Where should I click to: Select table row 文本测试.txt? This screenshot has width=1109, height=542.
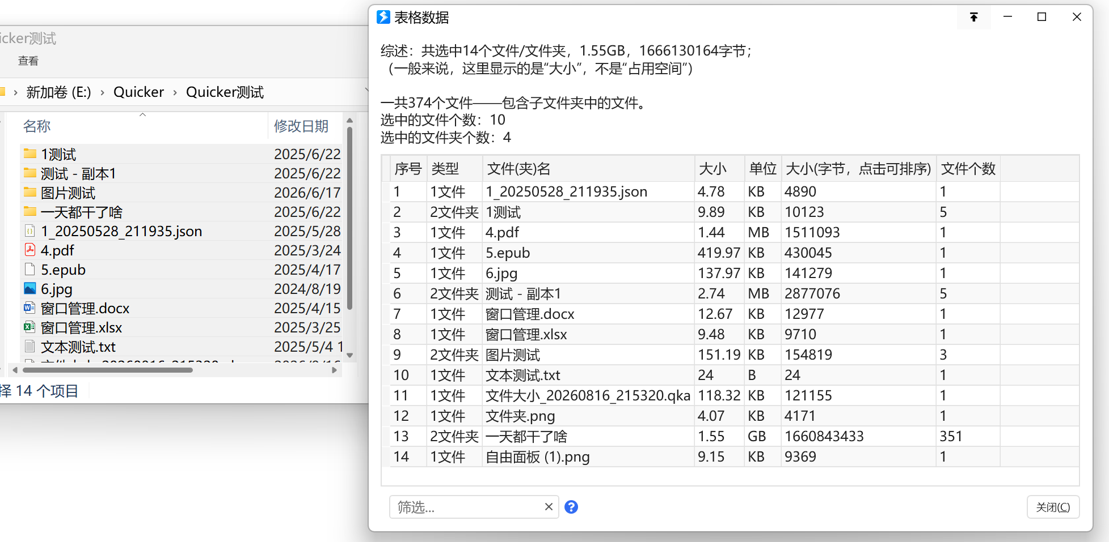730,375
